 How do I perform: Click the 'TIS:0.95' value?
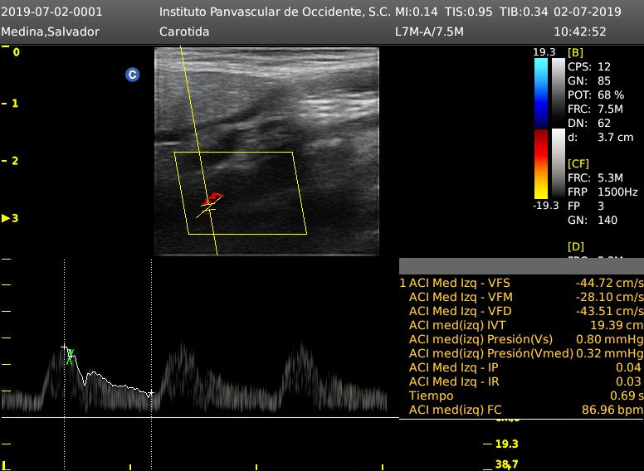point(469,12)
